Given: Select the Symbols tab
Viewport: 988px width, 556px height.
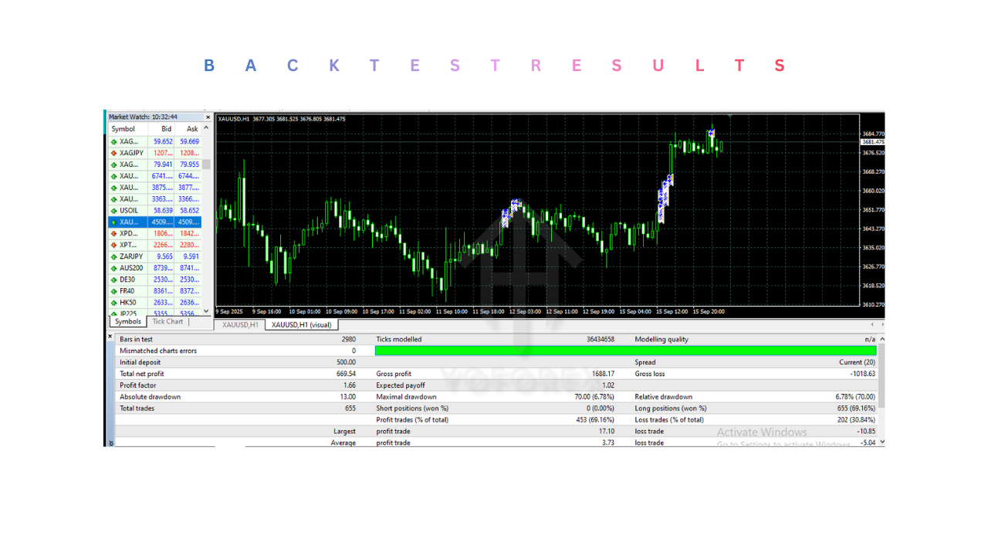Looking at the screenshot, I should [x=127, y=321].
